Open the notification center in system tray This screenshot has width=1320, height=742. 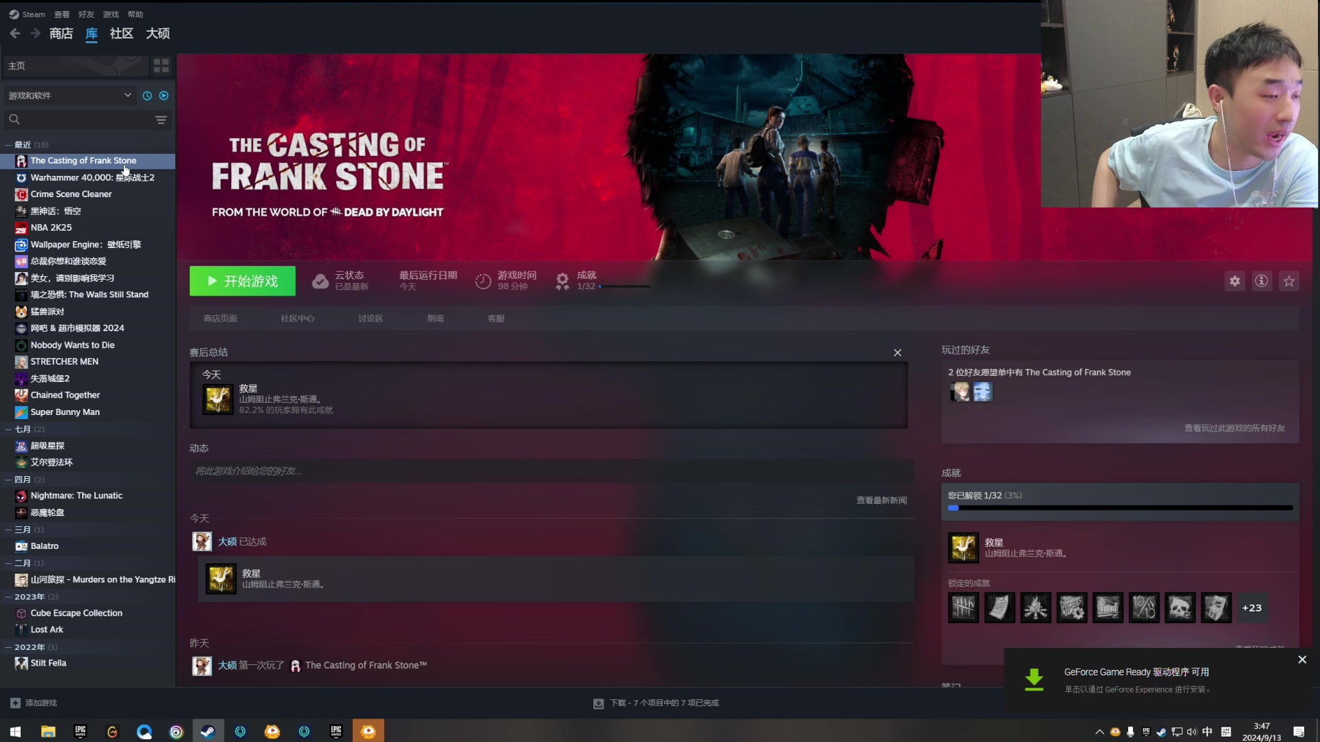click(1299, 732)
